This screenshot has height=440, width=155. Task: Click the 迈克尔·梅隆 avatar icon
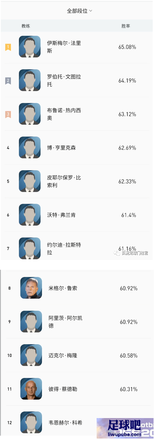(31, 355)
